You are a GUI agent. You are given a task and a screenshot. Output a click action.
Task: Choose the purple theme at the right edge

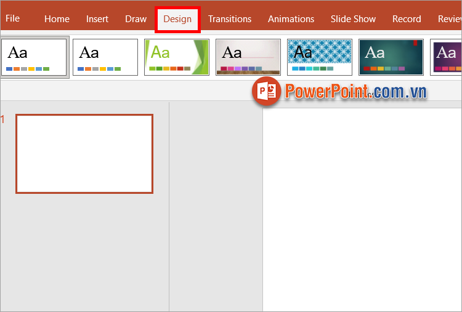click(447, 57)
